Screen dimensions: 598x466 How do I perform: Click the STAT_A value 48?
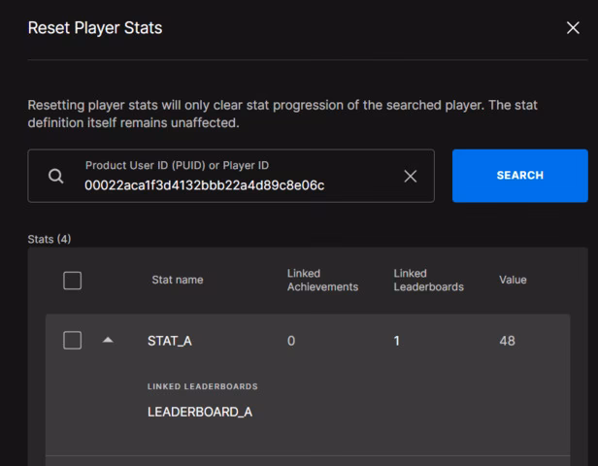[x=507, y=341]
